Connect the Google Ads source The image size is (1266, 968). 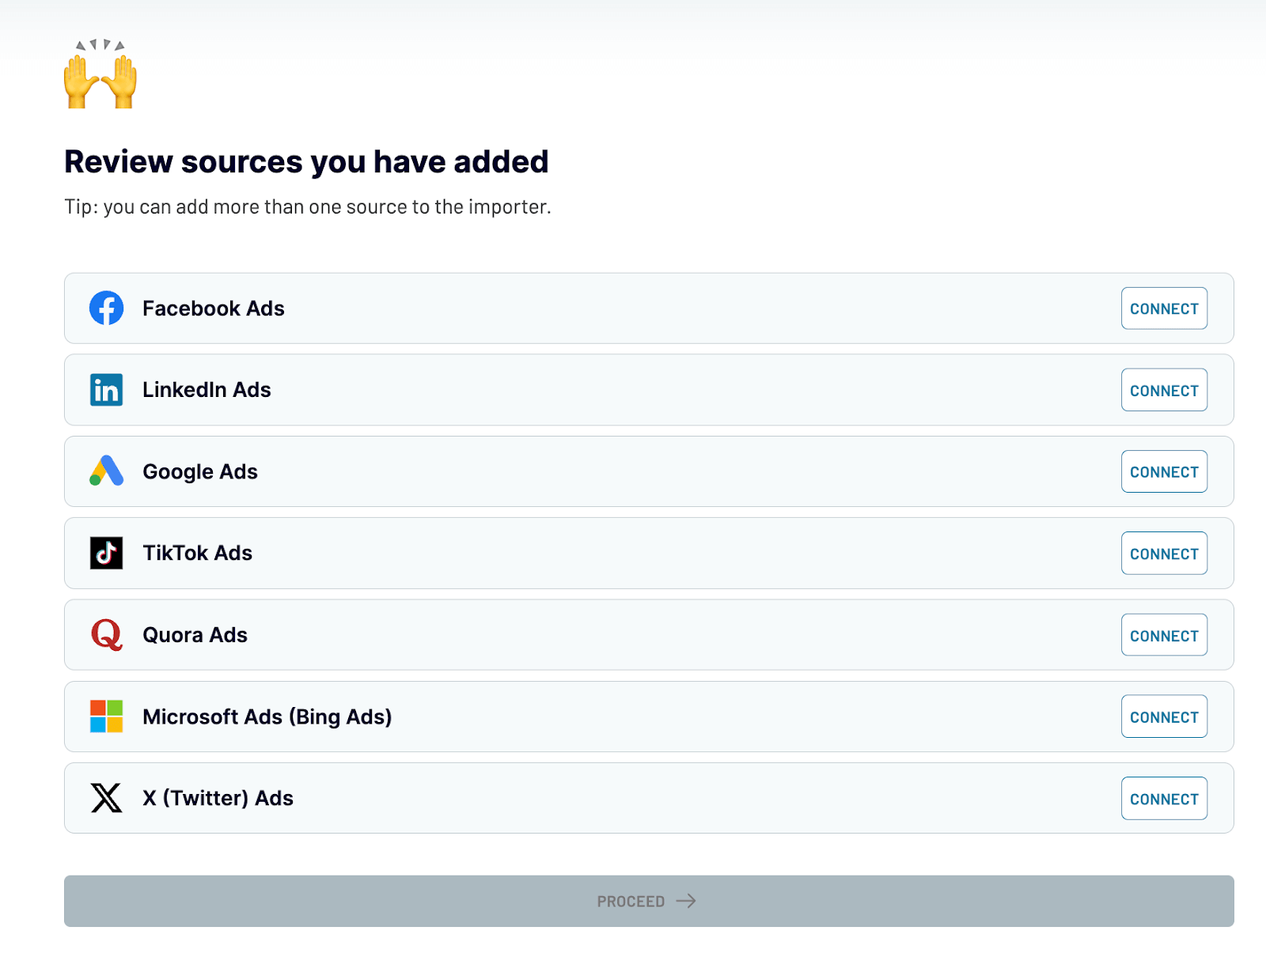point(1164,471)
